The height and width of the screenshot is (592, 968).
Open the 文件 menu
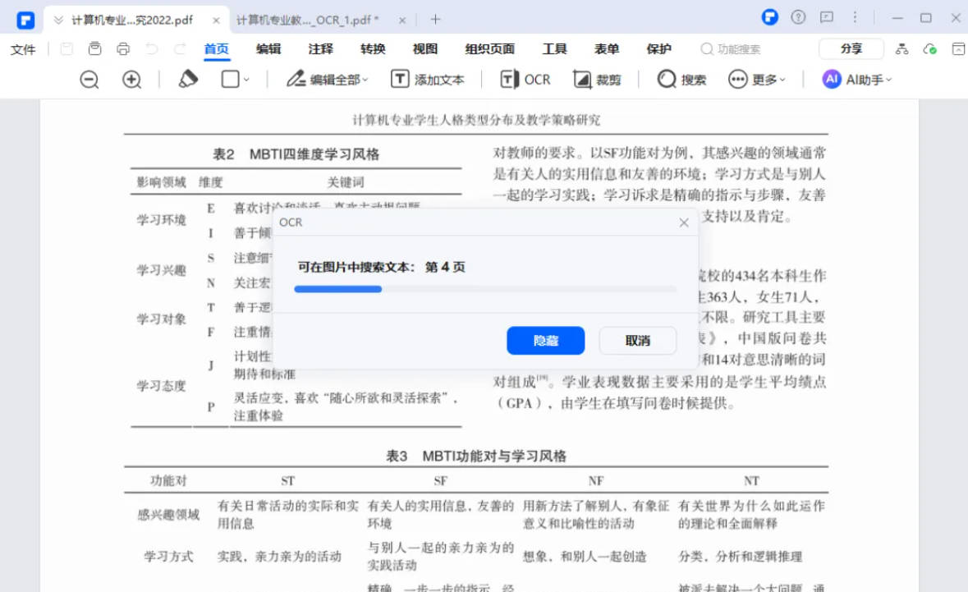23,48
